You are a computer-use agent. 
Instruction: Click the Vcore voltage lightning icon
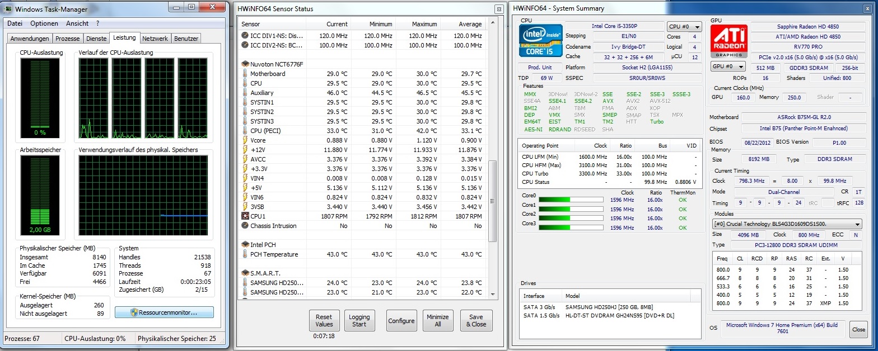tap(245, 140)
